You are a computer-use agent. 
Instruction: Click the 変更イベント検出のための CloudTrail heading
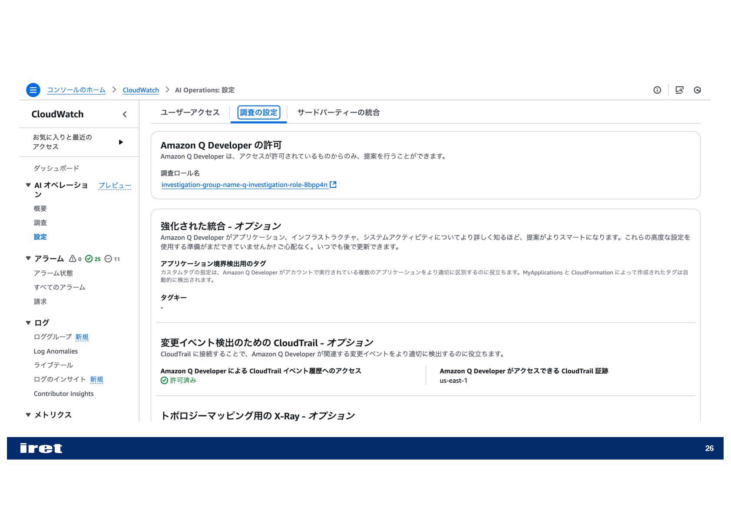pos(267,343)
